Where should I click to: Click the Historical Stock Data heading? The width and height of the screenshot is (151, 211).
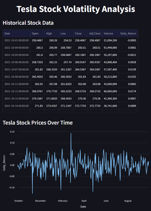[28, 23]
